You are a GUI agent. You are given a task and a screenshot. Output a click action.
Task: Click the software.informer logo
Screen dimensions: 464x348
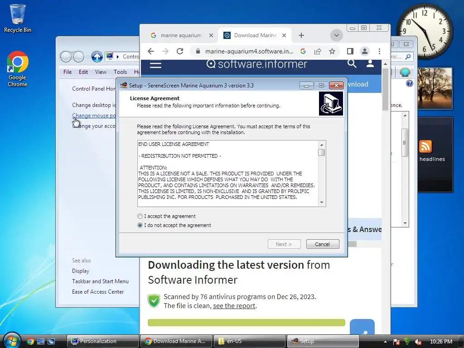pyautogui.click(x=257, y=64)
